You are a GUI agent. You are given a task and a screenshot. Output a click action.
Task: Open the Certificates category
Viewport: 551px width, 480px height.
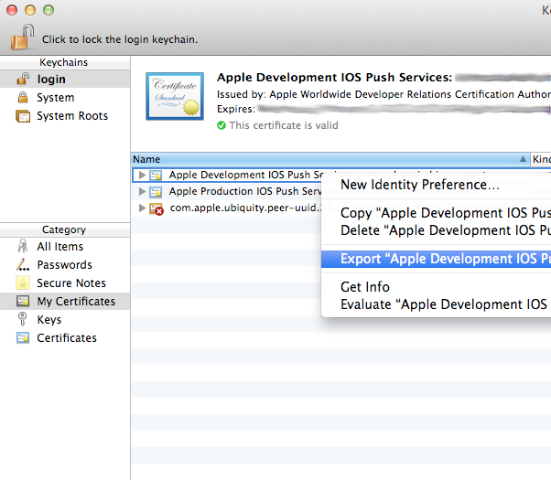[65, 337]
